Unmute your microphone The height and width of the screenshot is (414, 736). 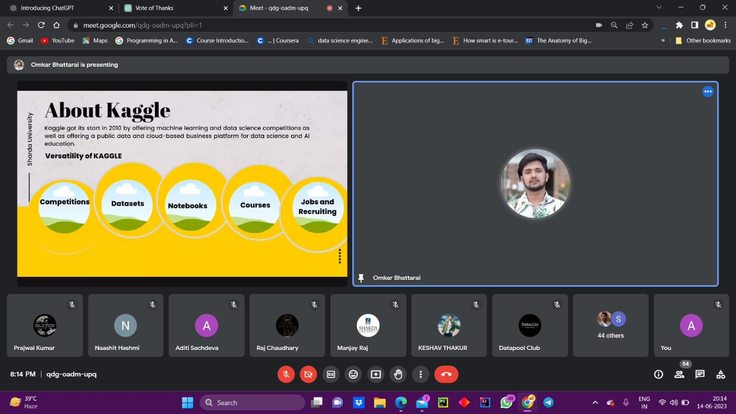point(286,374)
